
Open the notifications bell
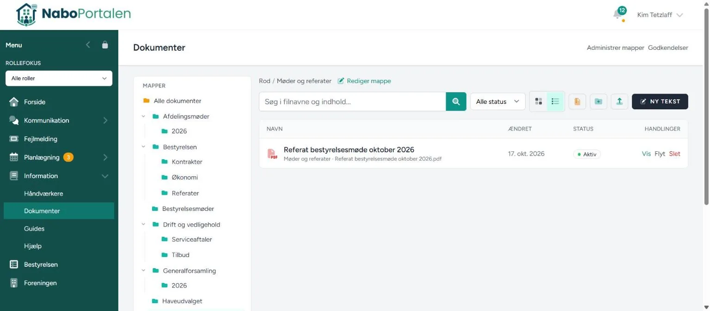pos(618,15)
